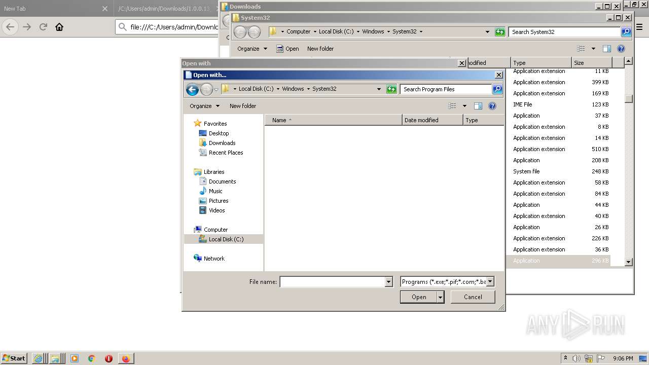Screen dimensions: 649x365
Task: Open help in the System32 window
Action: [621, 49]
